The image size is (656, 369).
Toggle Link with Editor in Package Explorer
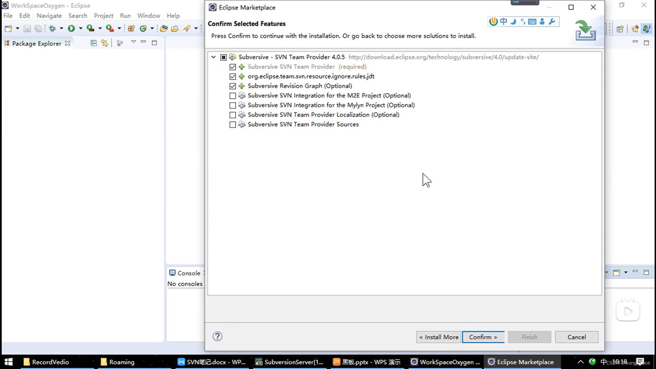coord(105,43)
